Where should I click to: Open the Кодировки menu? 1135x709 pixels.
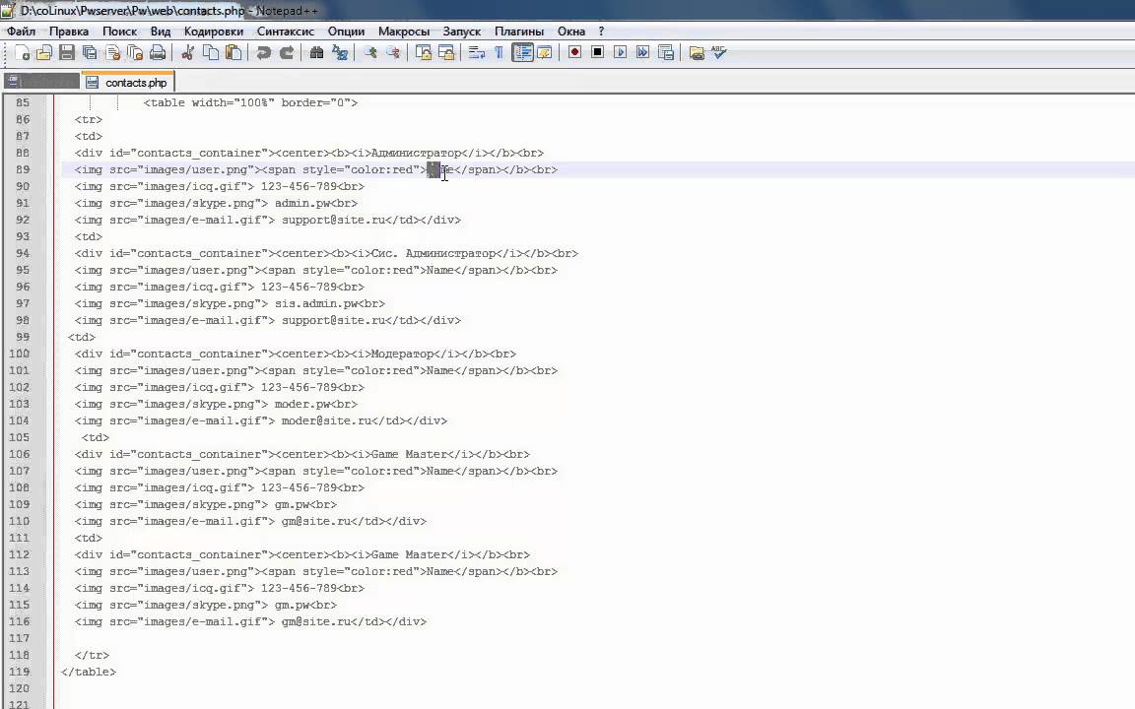click(214, 32)
